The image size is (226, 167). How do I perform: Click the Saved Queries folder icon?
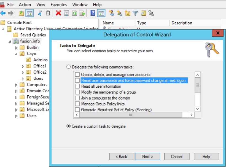click(x=15, y=35)
